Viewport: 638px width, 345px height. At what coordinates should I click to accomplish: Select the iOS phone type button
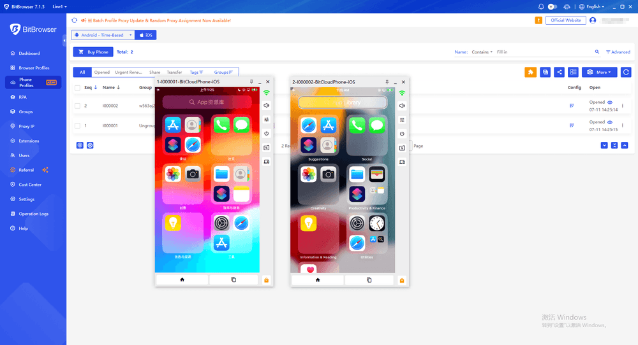(145, 35)
